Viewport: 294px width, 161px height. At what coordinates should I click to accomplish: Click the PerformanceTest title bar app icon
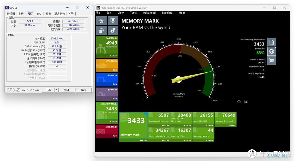click(98, 8)
